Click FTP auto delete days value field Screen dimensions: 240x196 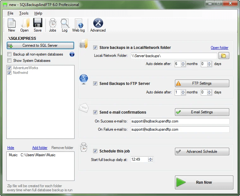click(204, 92)
